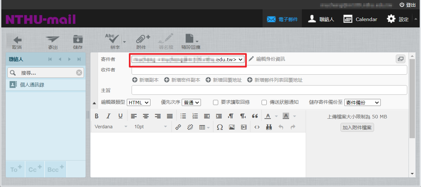The image size is (421, 187).
Task: Click the Cancel (取消) back arrow icon
Action: (17, 40)
